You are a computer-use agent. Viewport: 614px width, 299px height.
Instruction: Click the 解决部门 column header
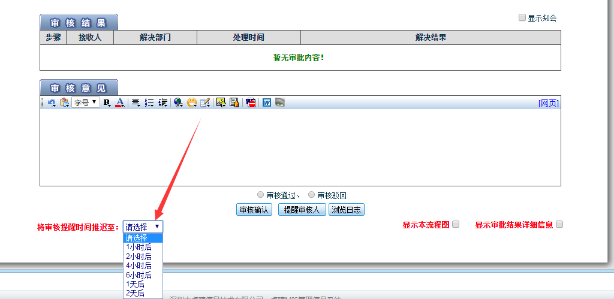tap(155, 38)
